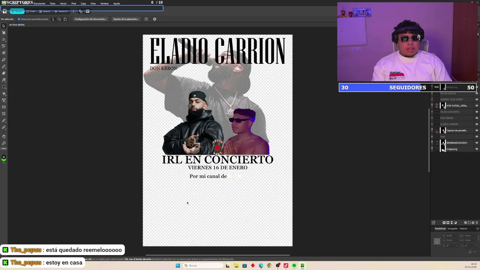Select the Rectangle shape tool

(4, 87)
